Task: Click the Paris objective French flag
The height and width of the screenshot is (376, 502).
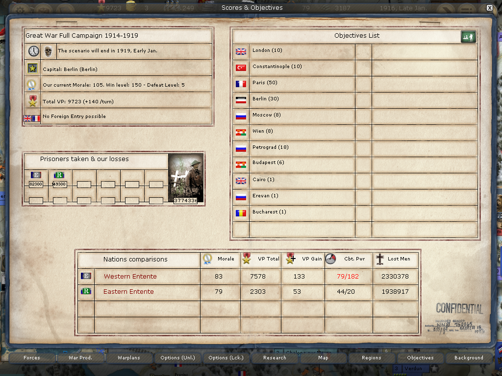Action: (x=241, y=84)
